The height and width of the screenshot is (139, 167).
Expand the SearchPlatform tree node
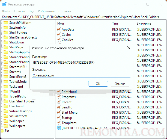point(1,23)
